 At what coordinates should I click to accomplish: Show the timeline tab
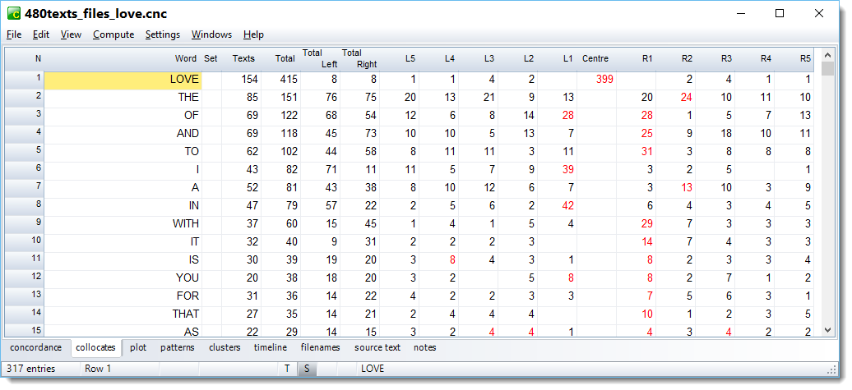pos(270,347)
